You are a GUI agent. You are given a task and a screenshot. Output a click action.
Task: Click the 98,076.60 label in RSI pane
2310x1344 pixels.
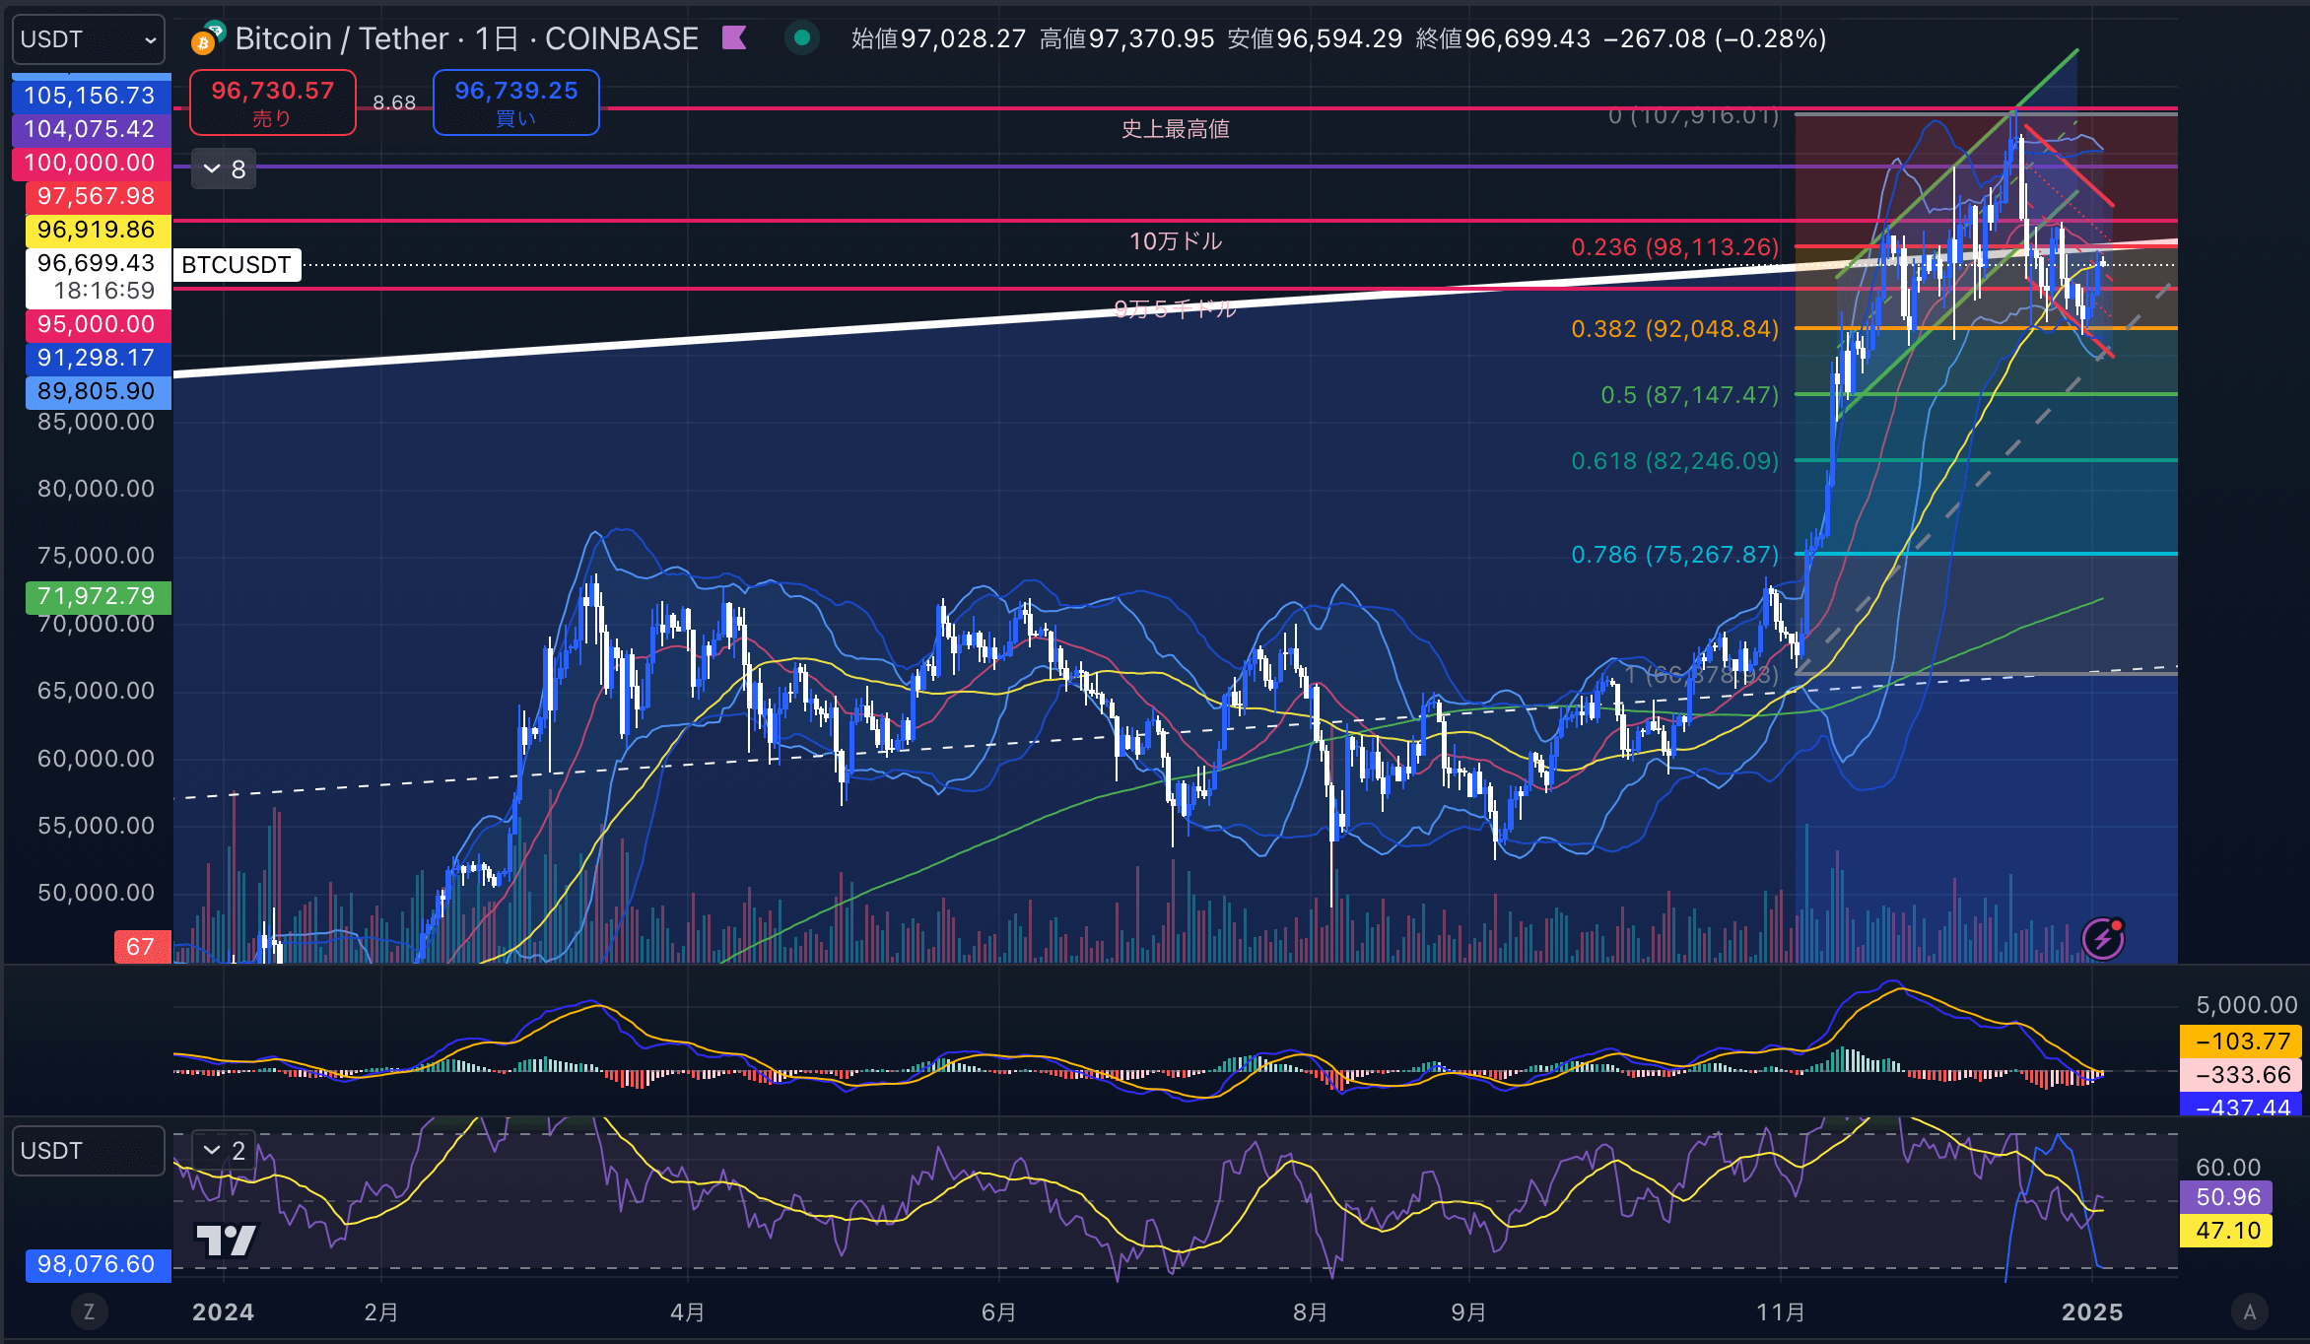pos(97,1264)
